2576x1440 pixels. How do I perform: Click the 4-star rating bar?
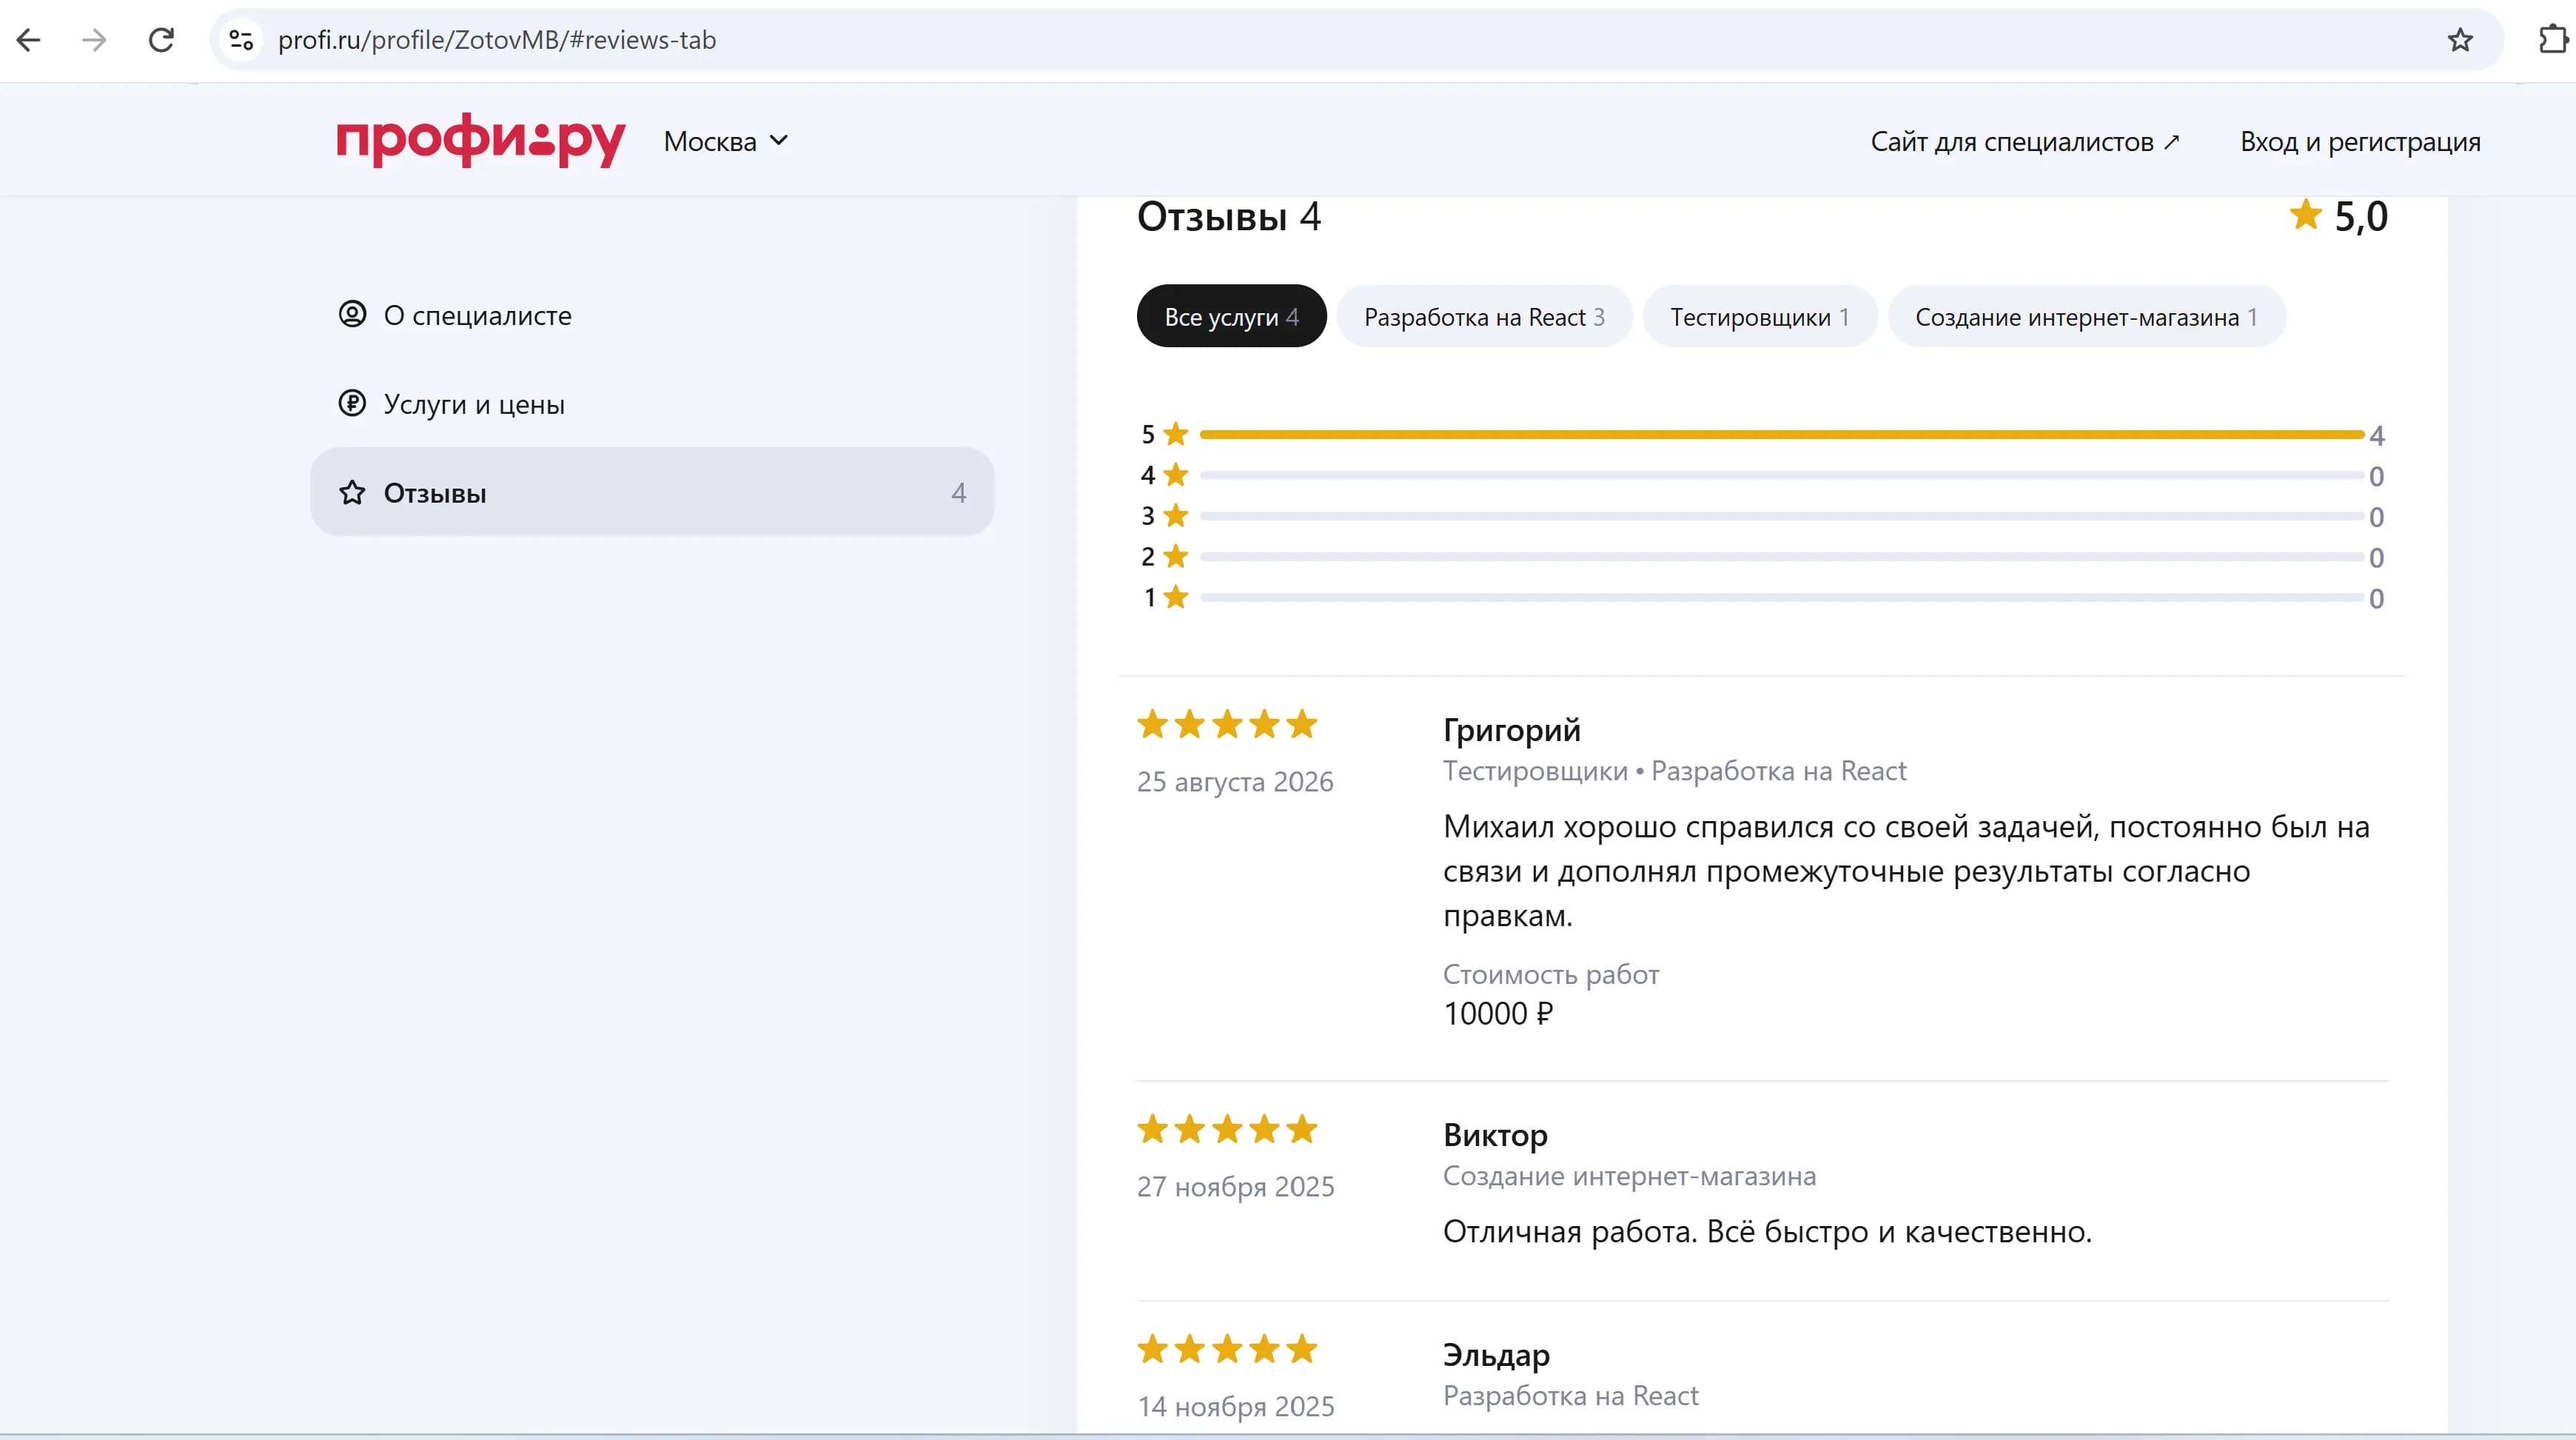(1781, 475)
